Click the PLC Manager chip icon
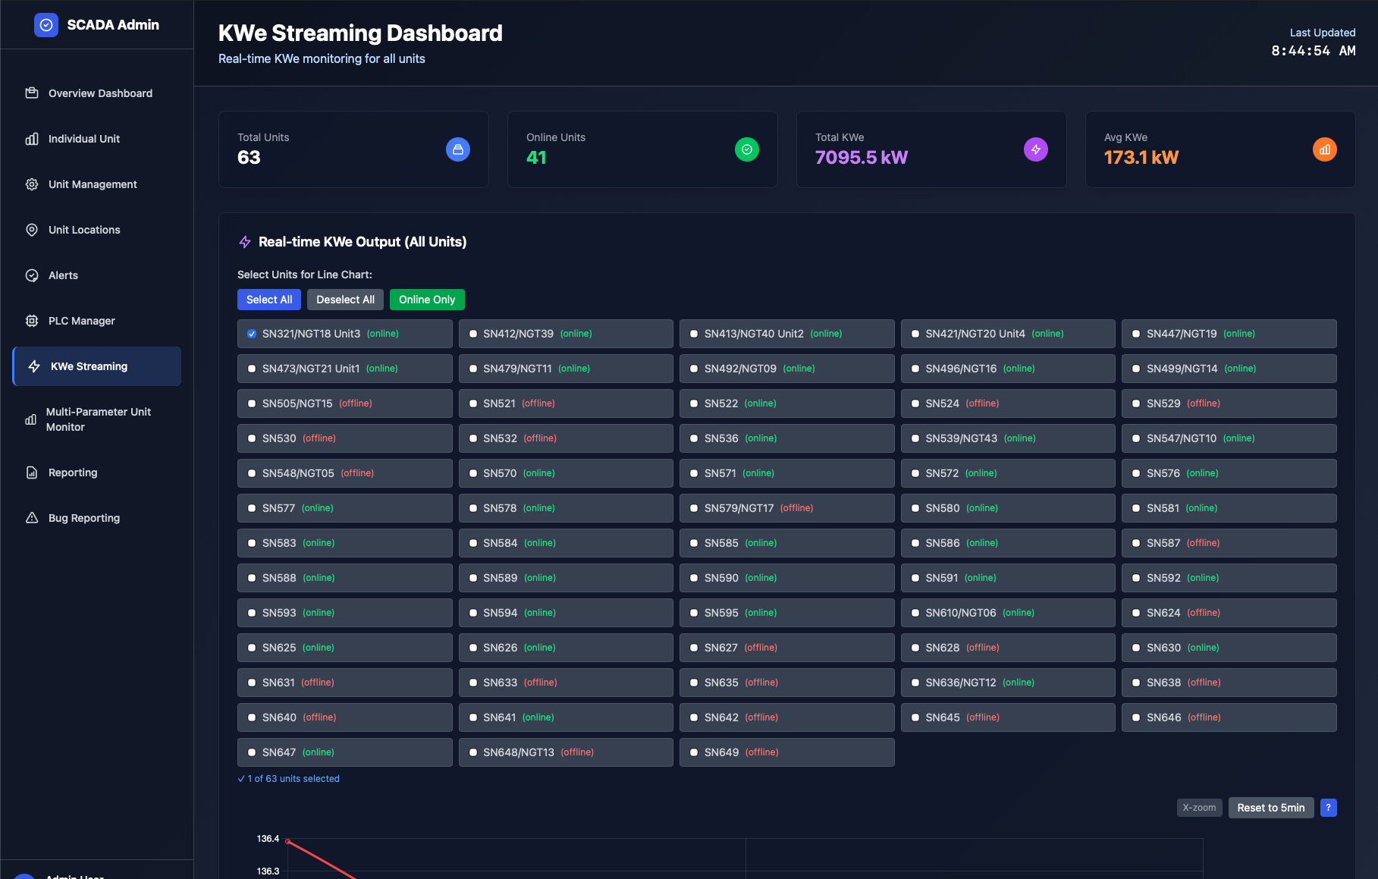The image size is (1378, 879). pos(32,321)
